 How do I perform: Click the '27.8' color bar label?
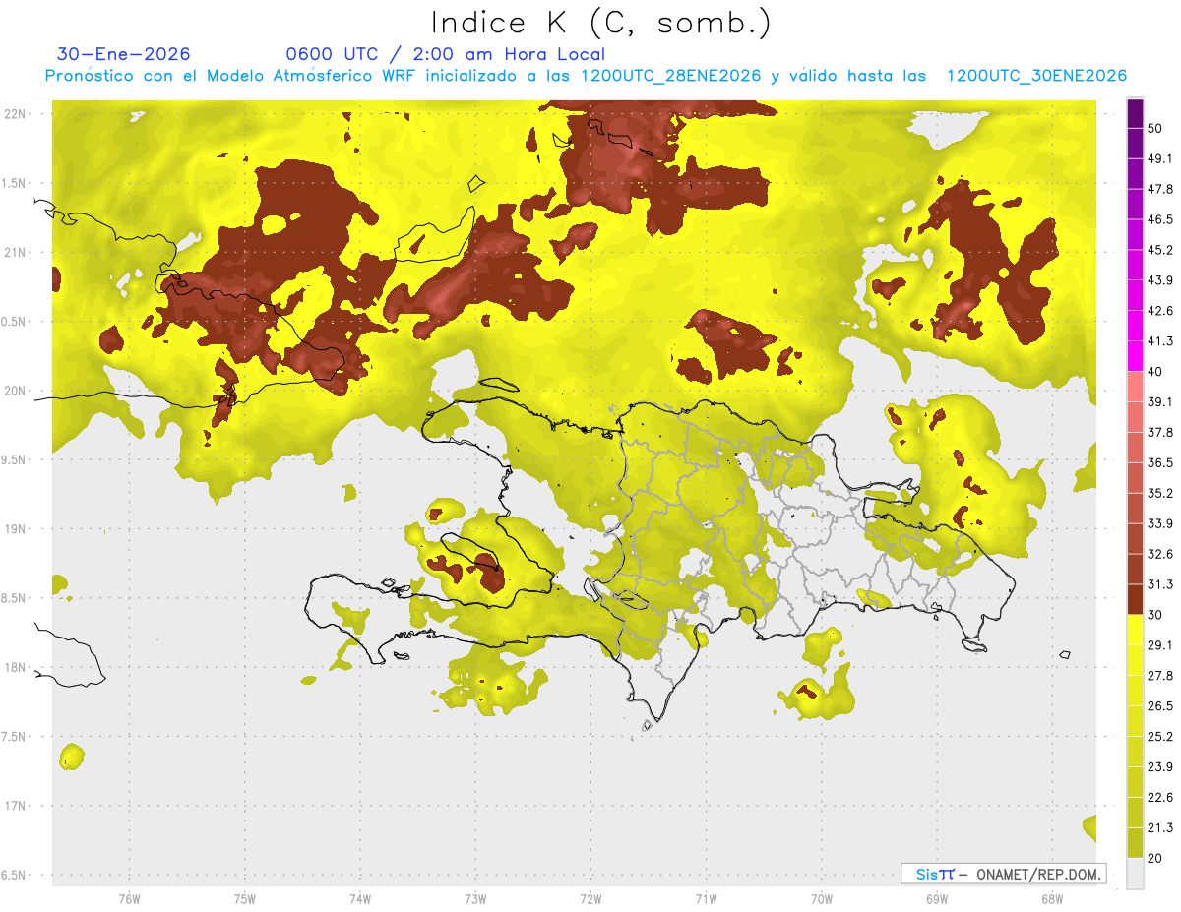pyautogui.click(x=1160, y=676)
